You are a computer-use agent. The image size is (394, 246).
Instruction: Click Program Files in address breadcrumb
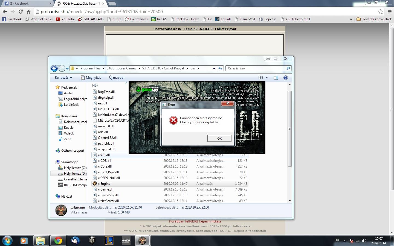pyautogui.click(x=90, y=68)
